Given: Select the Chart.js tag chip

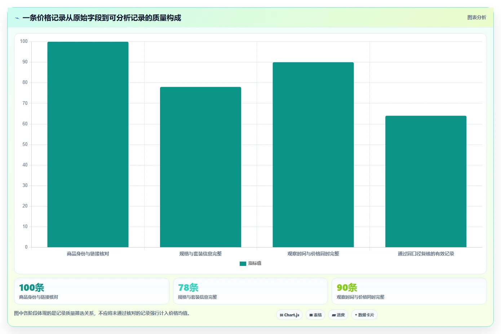Looking at the screenshot, I should pyautogui.click(x=289, y=315).
